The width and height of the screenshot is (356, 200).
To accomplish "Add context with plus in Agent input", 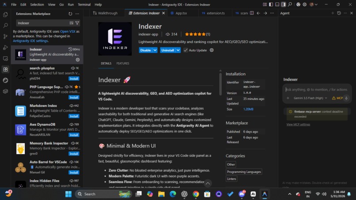I will click(x=288, y=98).
